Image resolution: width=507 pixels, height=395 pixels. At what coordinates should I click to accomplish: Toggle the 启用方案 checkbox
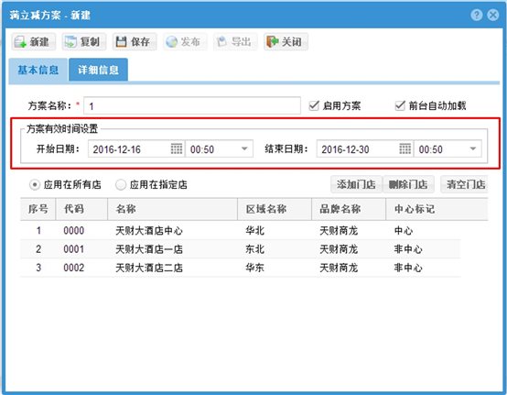[x=314, y=105]
